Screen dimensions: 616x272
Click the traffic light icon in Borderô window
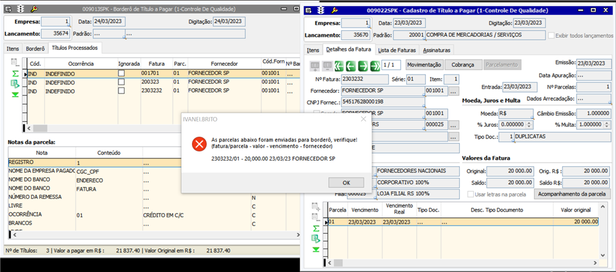pyautogui.click(x=20, y=10)
